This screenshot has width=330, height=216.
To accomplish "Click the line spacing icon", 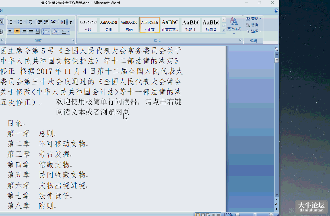I will [46, 32].
